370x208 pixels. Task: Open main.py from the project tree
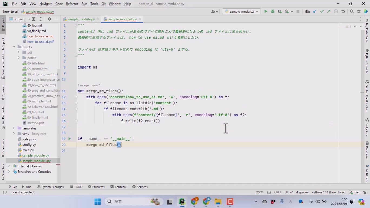[x=28, y=150]
